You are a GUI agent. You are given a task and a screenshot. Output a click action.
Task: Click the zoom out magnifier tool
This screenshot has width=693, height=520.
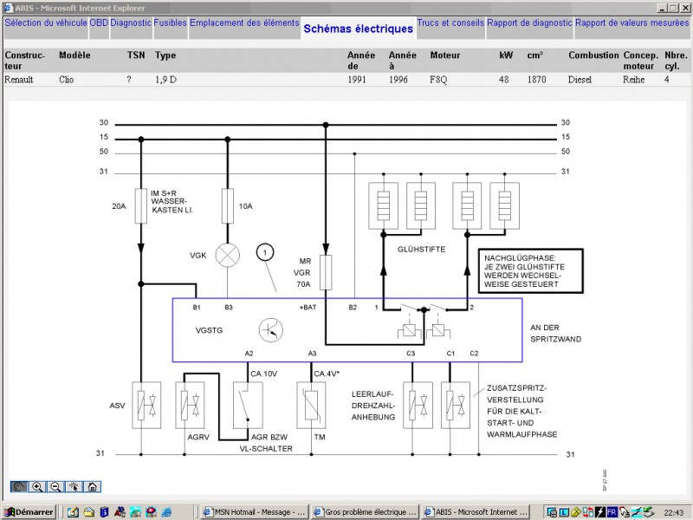point(55,487)
